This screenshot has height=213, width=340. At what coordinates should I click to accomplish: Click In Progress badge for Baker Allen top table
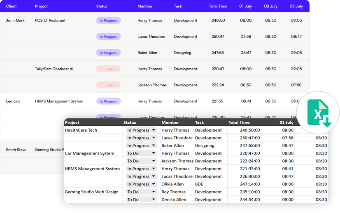point(108,53)
